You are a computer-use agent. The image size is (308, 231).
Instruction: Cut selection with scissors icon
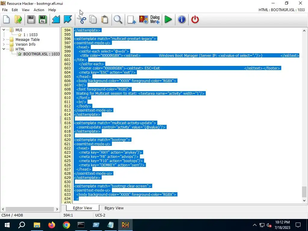[81, 20]
